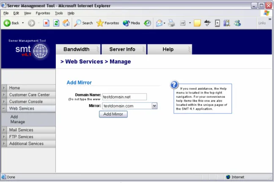The width and height of the screenshot is (275, 183).
Task: Open the Mirror dropdown list
Action: coord(154,106)
